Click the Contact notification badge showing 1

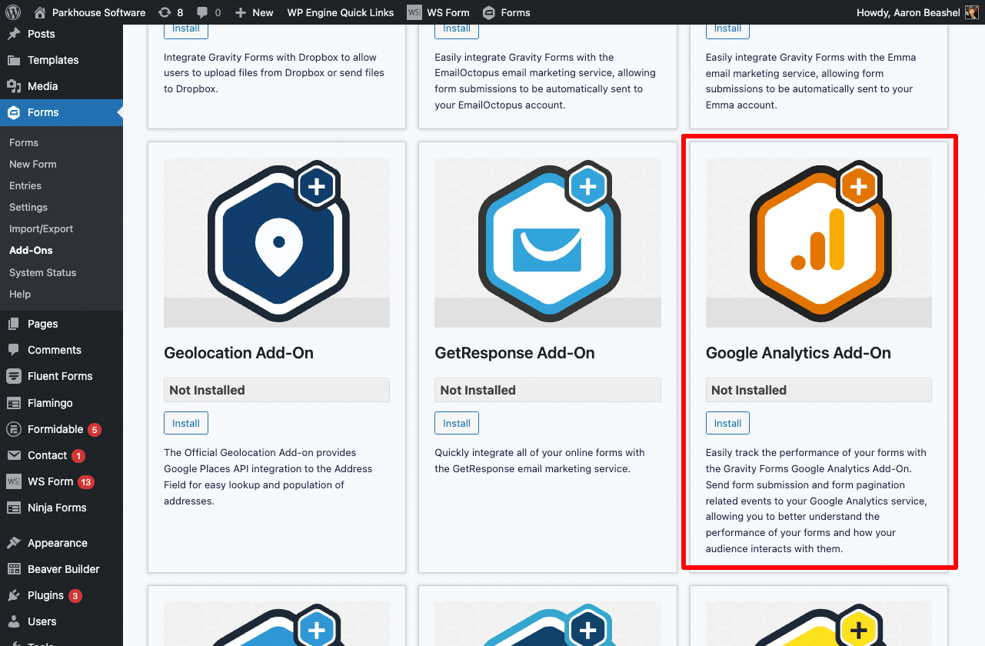78,456
